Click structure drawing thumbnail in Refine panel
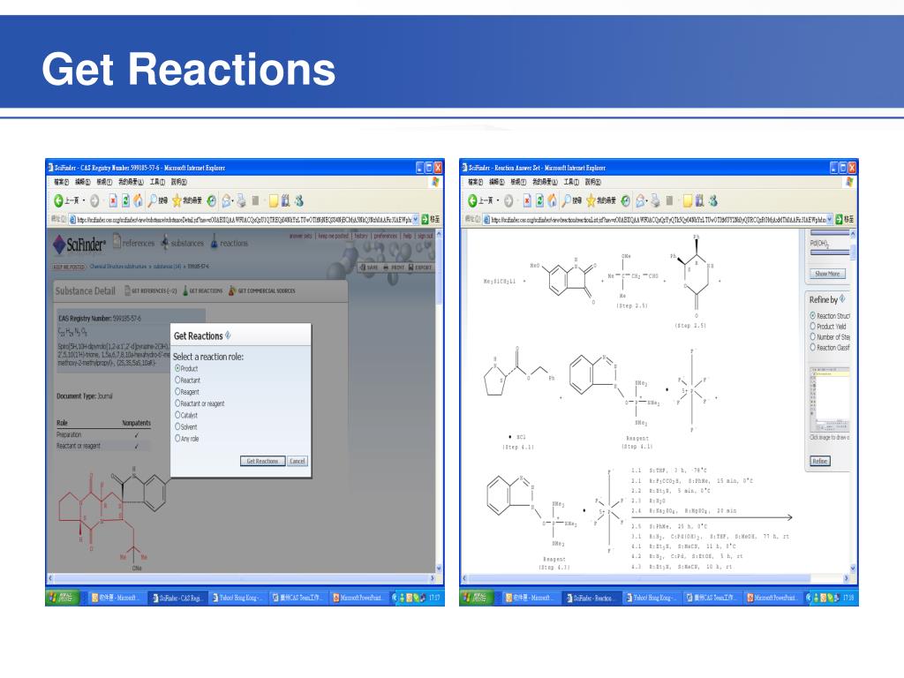Screen dimensions: 904x678 click(830, 400)
